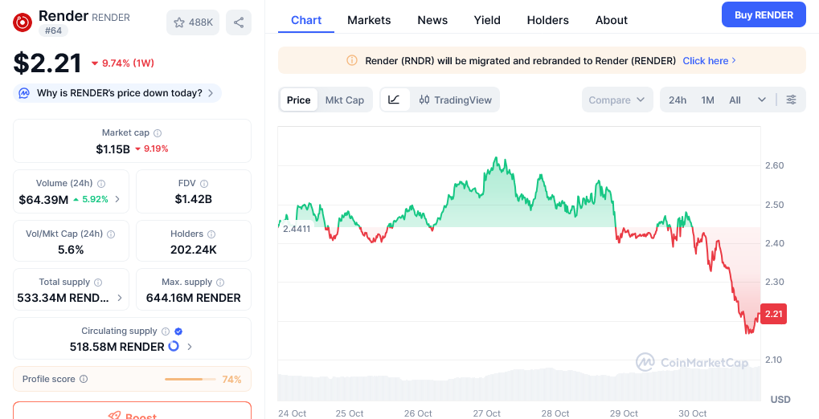Image resolution: width=819 pixels, height=419 pixels.
Task: Open chart settings sliders icon
Action: click(x=792, y=100)
